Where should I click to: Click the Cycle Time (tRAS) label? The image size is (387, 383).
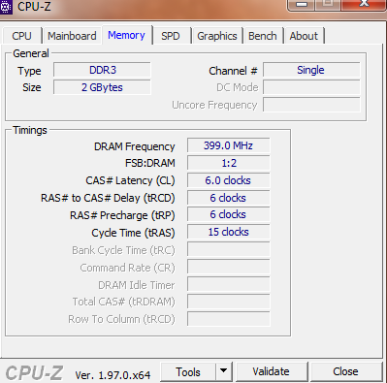pyautogui.click(x=133, y=233)
